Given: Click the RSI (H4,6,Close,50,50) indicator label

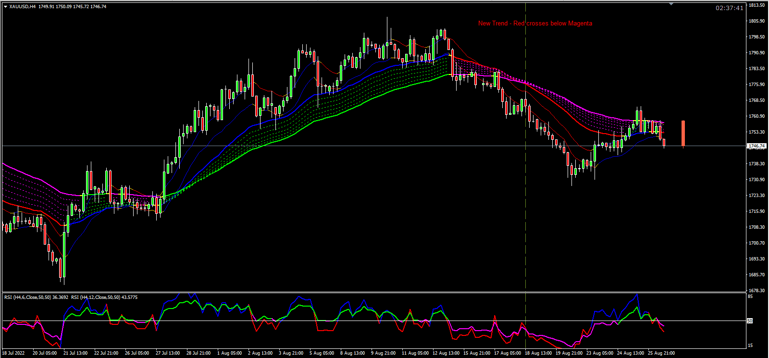Looking at the screenshot, I should tap(36, 297).
